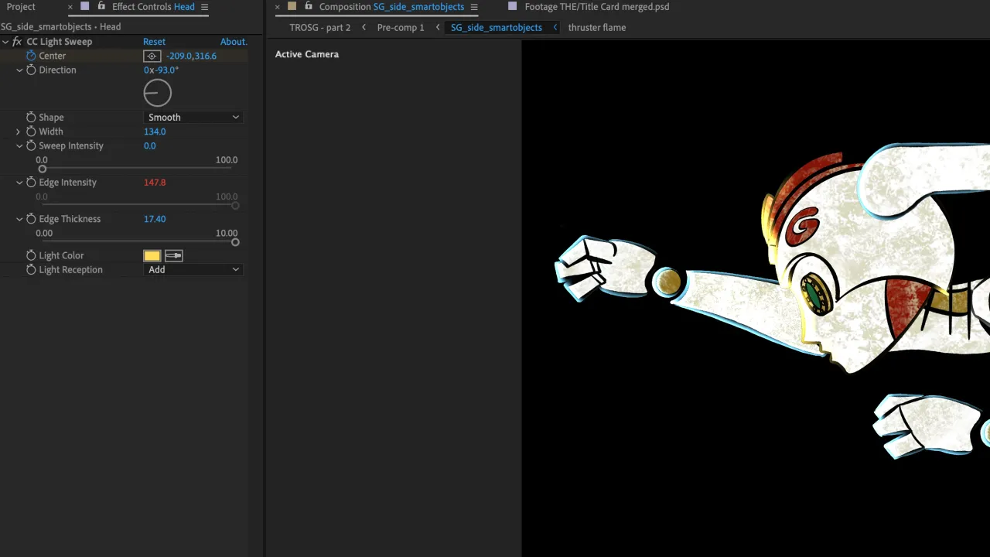Collapse the Direction property
The image size is (990, 557).
click(19, 70)
